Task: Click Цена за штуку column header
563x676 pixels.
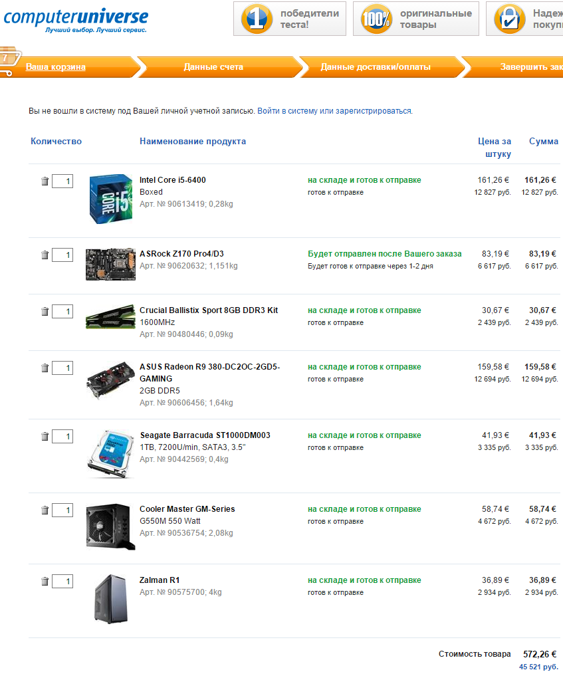Action: (x=495, y=148)
